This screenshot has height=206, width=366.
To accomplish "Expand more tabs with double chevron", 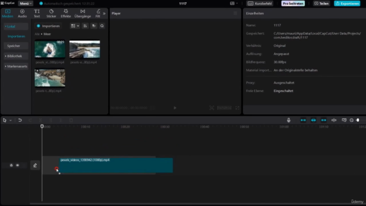I will click(104, 14).
